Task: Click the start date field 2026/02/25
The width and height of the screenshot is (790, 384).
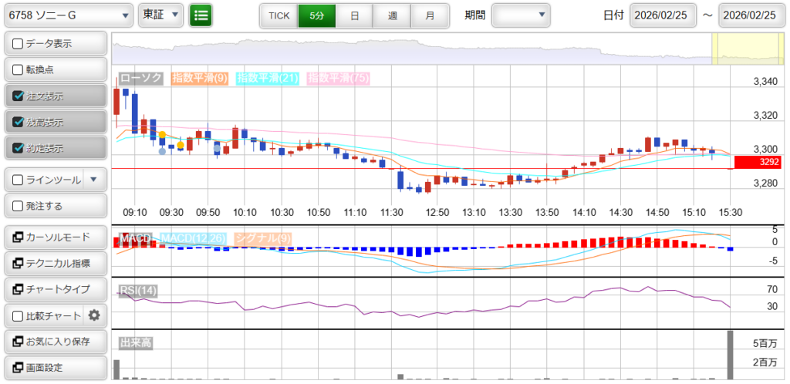Action: point(663,15)
